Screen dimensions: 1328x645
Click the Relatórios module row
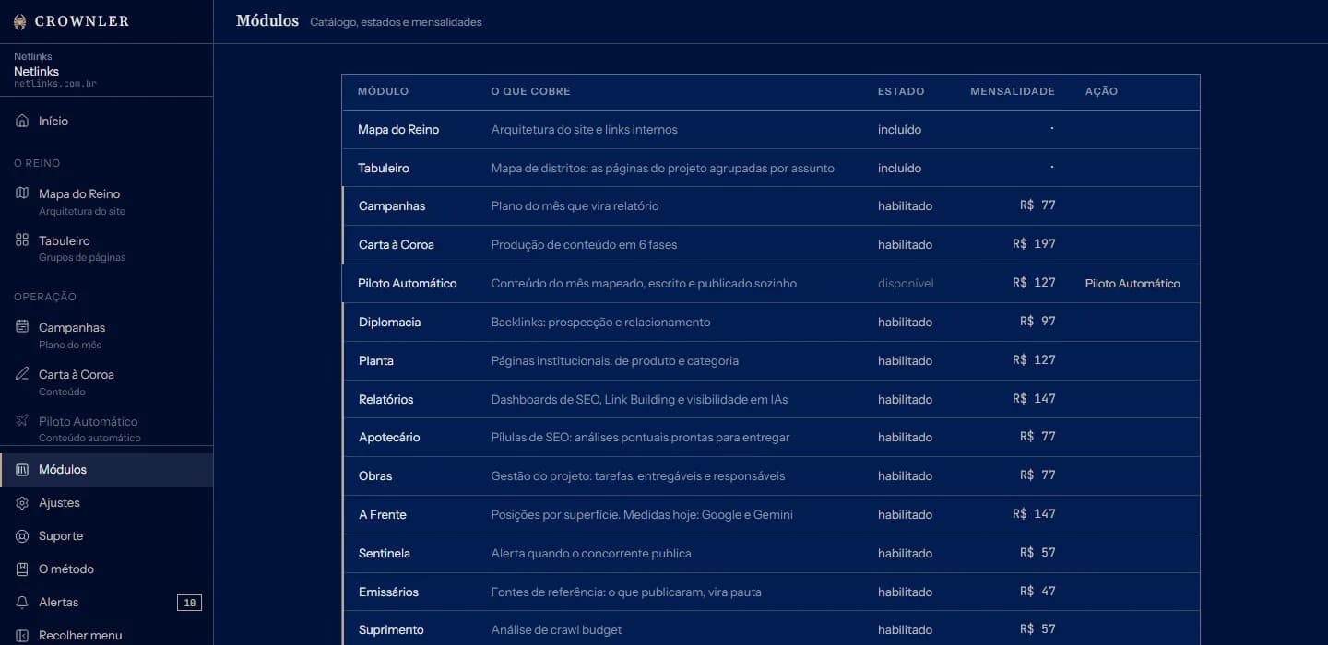point(771,399)
